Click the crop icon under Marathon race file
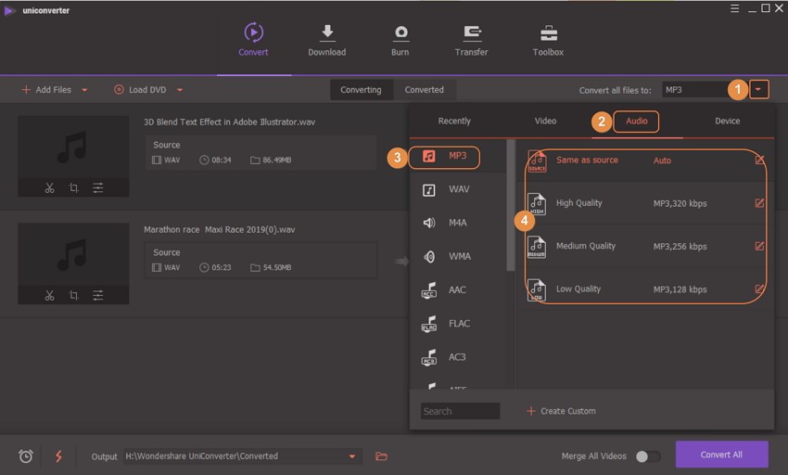 coord(73,296)
